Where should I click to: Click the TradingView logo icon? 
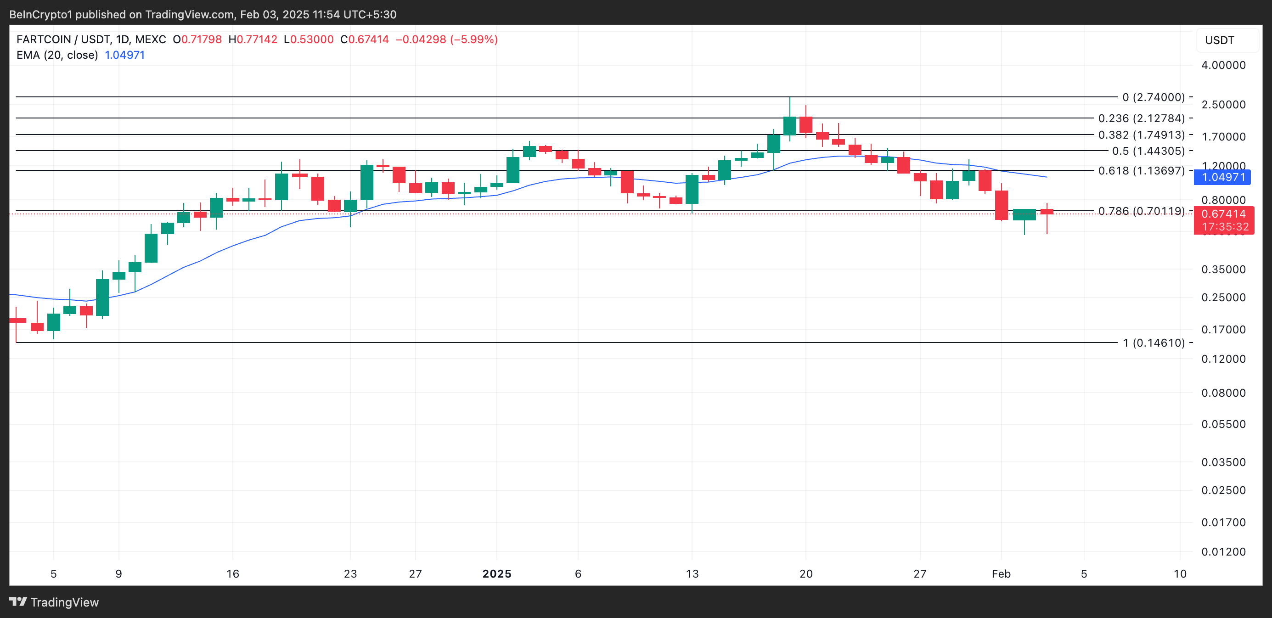tap(18, 602)
